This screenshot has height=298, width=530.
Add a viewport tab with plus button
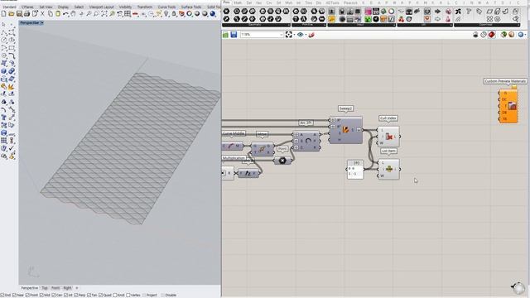pyautogui.click(x=77, y=288)
